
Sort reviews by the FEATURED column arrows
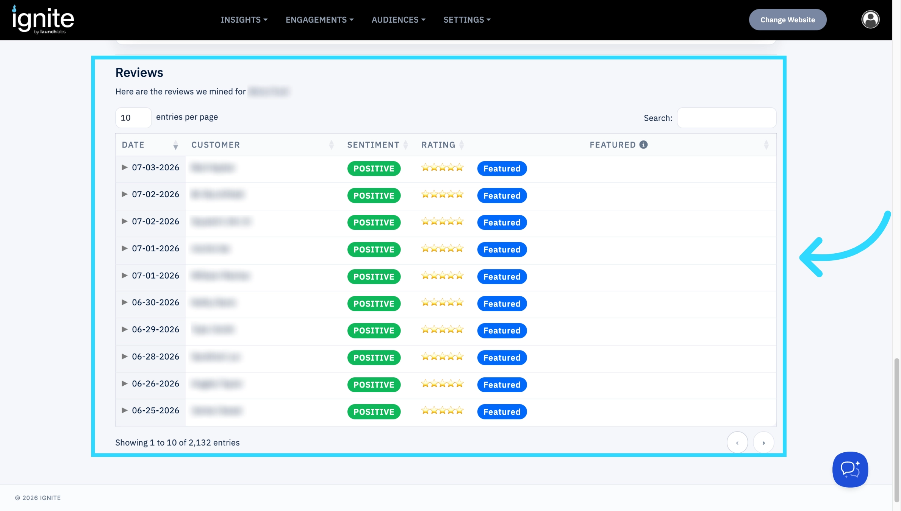[x=766, y=145]
